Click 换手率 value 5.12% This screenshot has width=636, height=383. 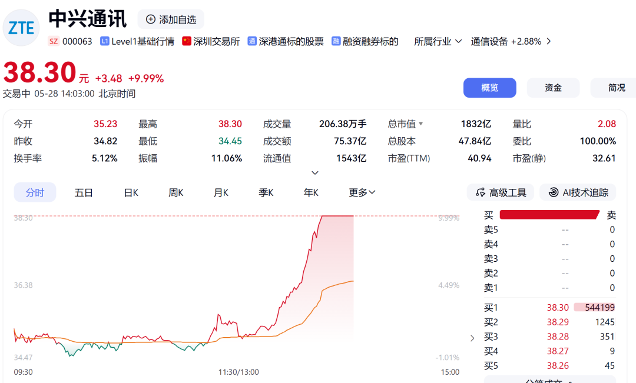click(105, 158)
